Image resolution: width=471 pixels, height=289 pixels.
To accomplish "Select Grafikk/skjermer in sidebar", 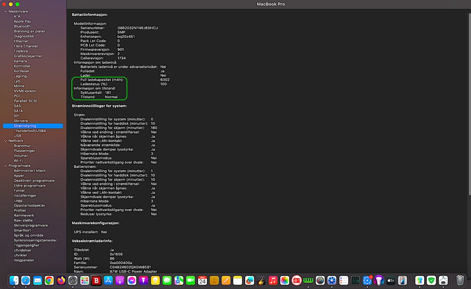I will (27, 56).
